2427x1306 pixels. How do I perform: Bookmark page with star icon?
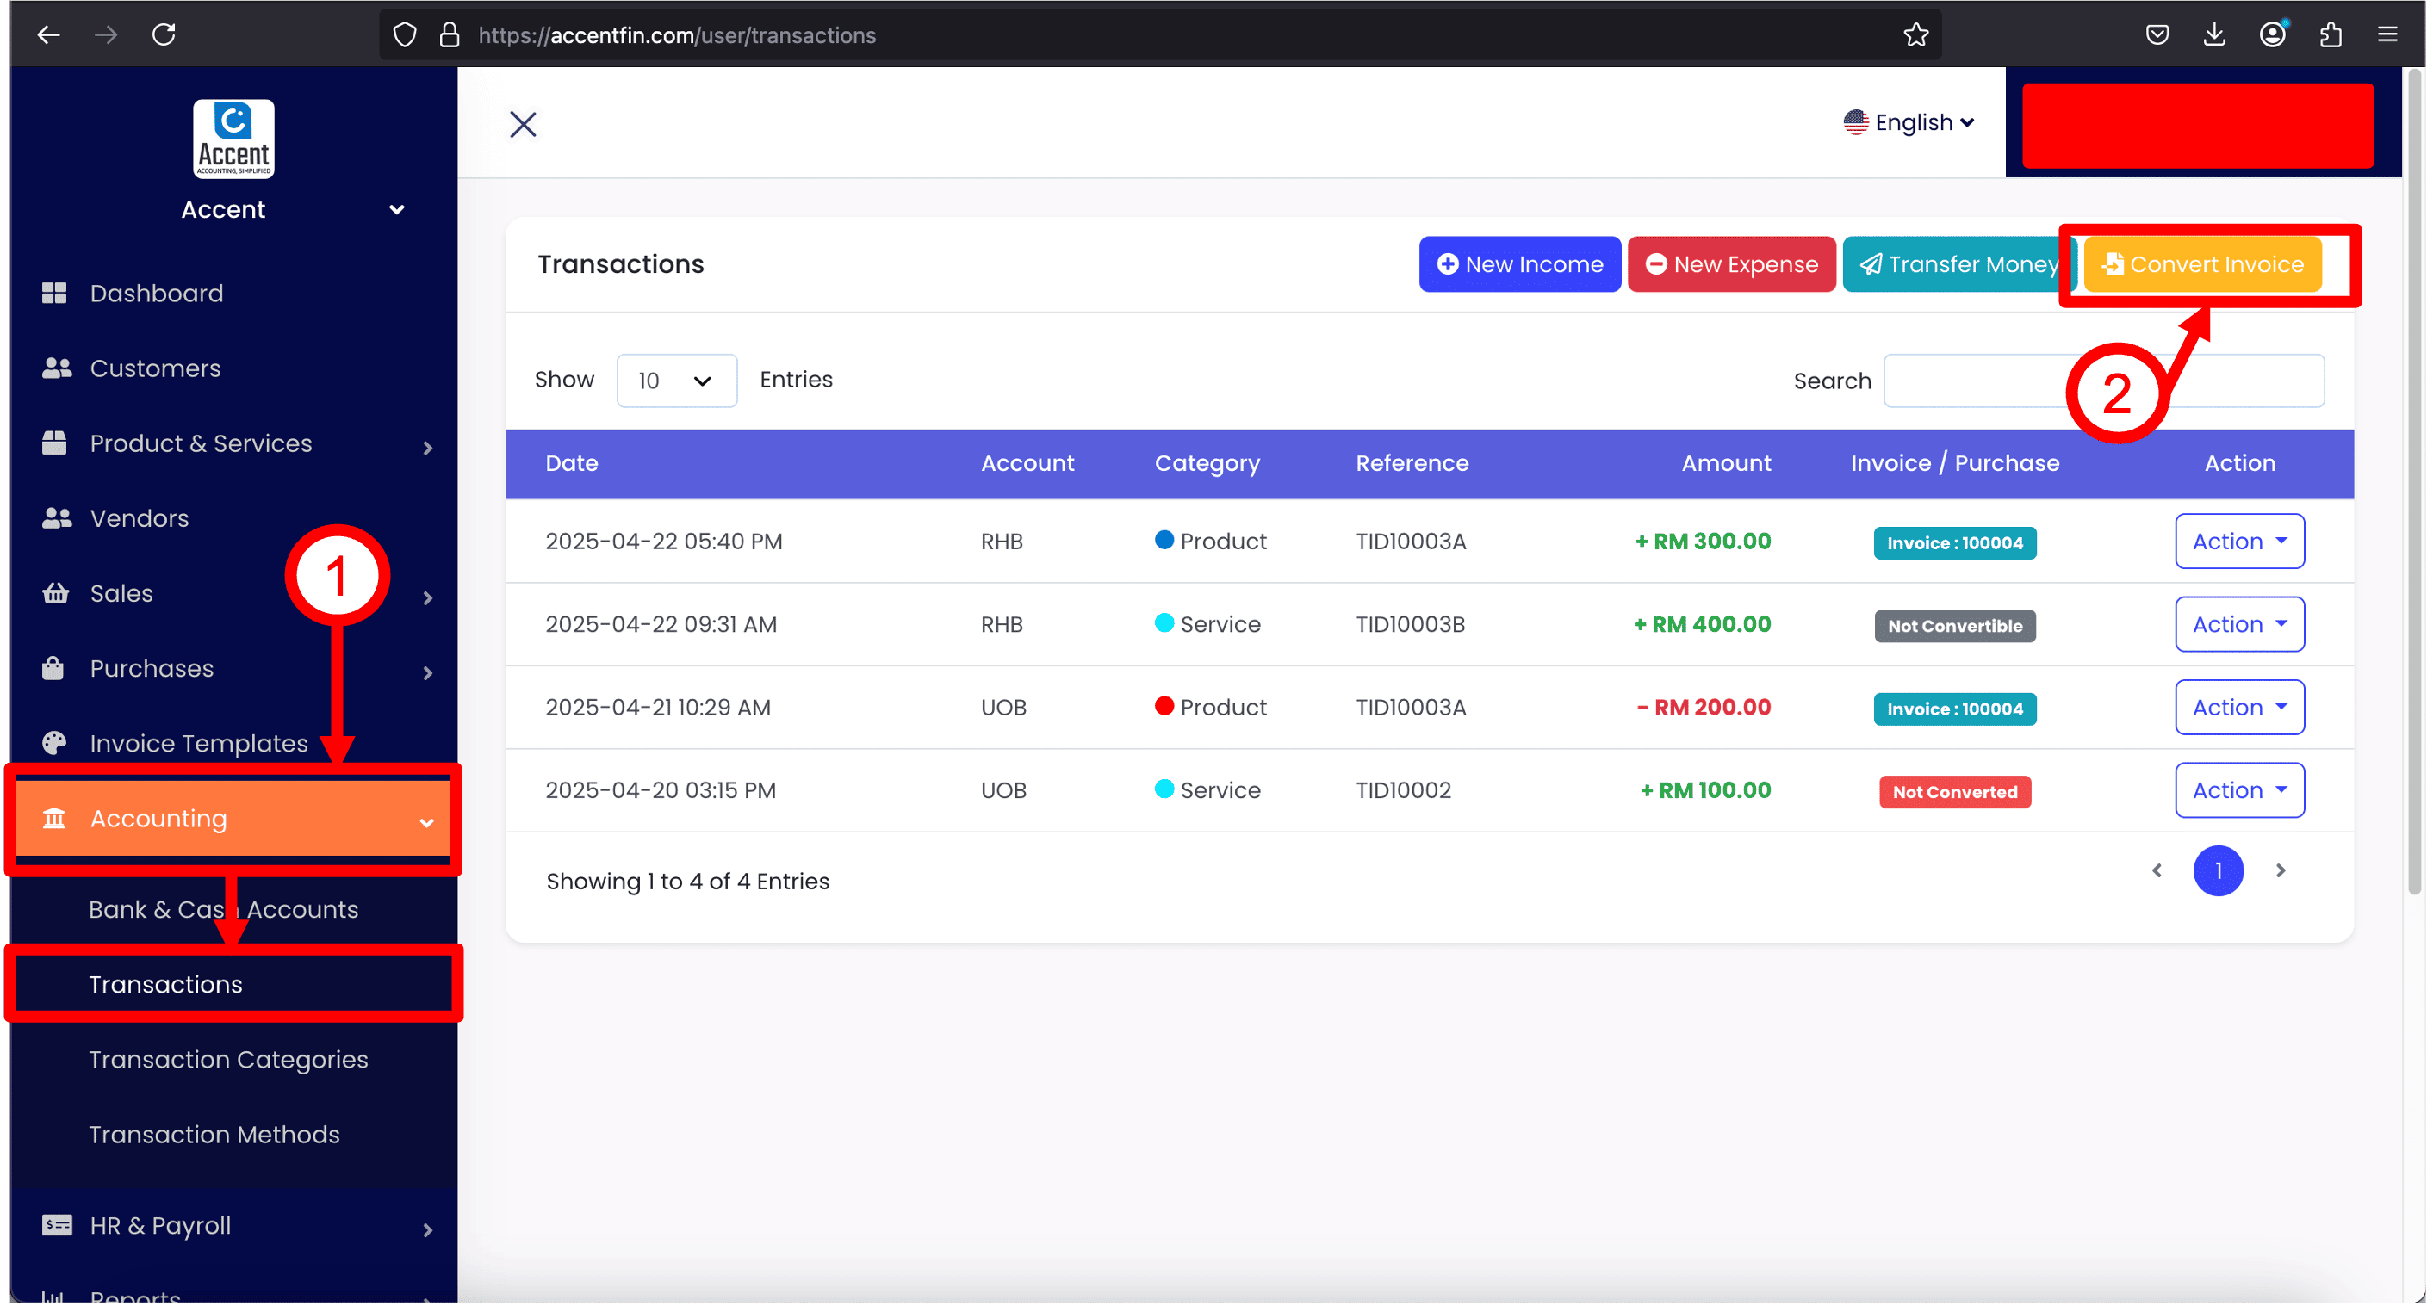1915,36
